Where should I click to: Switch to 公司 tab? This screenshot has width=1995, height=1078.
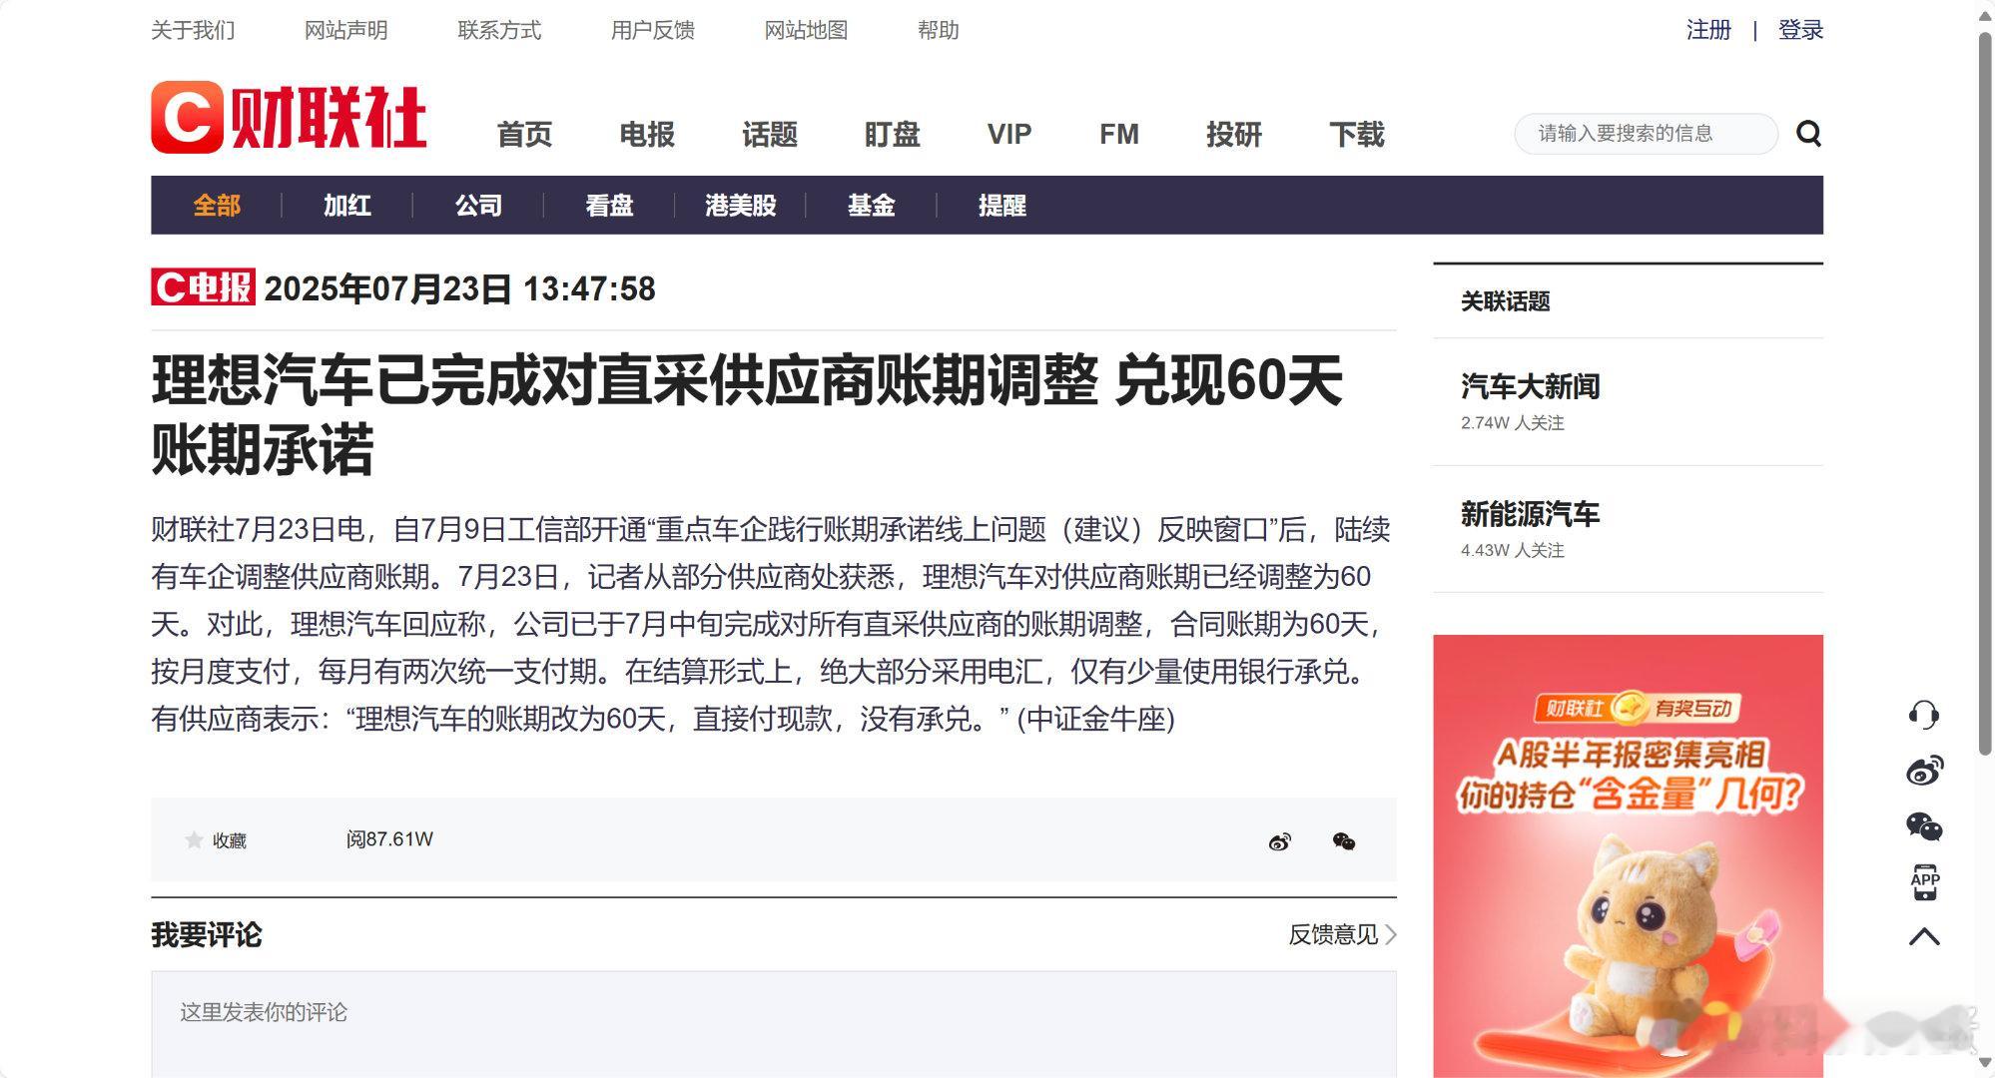point(478,206)
